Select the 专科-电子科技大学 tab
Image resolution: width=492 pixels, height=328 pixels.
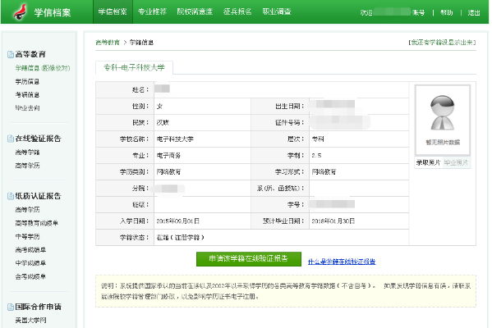(134, 68)
